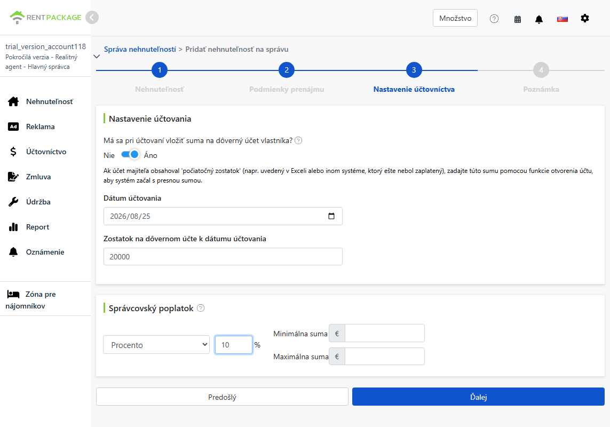Viewport: 610px width, 427px height.
Task: Change language via the Slovak flag icon
Action: pyautogui.click(x=562, y=19)
